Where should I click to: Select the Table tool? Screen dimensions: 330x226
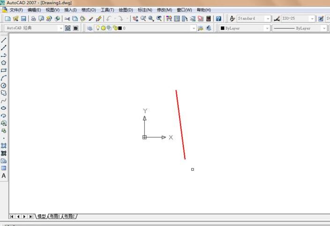[x=4, y=168]
